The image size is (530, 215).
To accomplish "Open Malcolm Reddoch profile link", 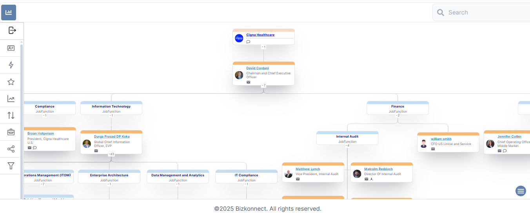I will [379, 169].
